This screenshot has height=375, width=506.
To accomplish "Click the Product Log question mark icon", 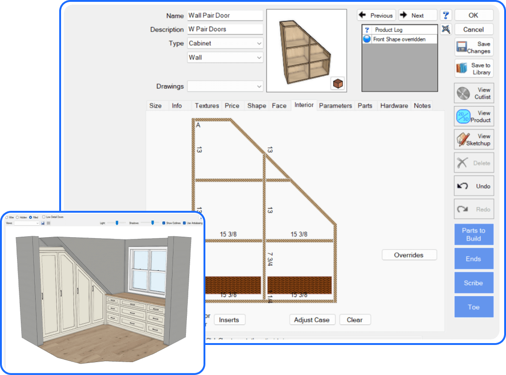I will pos(367,30).
